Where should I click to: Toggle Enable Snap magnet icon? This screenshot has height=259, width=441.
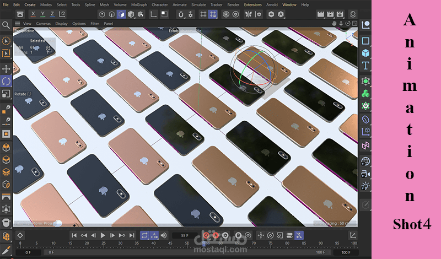pos(181,14)
